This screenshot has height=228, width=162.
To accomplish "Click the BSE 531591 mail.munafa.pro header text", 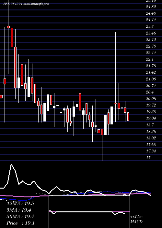I will (x=26, y=4).
